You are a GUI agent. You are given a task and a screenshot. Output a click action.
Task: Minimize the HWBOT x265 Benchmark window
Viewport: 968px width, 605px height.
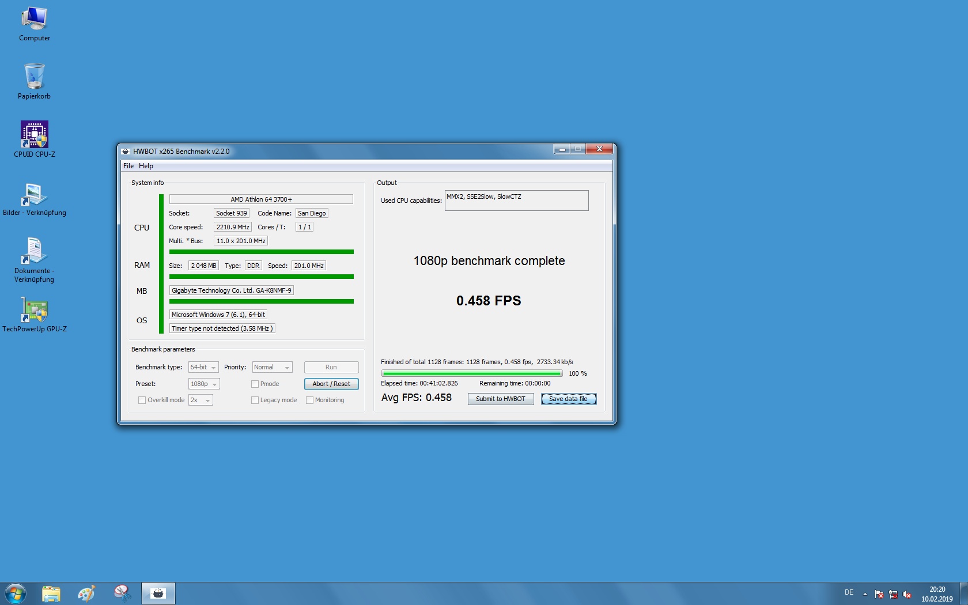(562, 149)
